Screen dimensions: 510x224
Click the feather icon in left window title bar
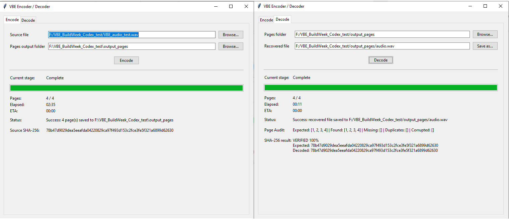pos(5,6)
